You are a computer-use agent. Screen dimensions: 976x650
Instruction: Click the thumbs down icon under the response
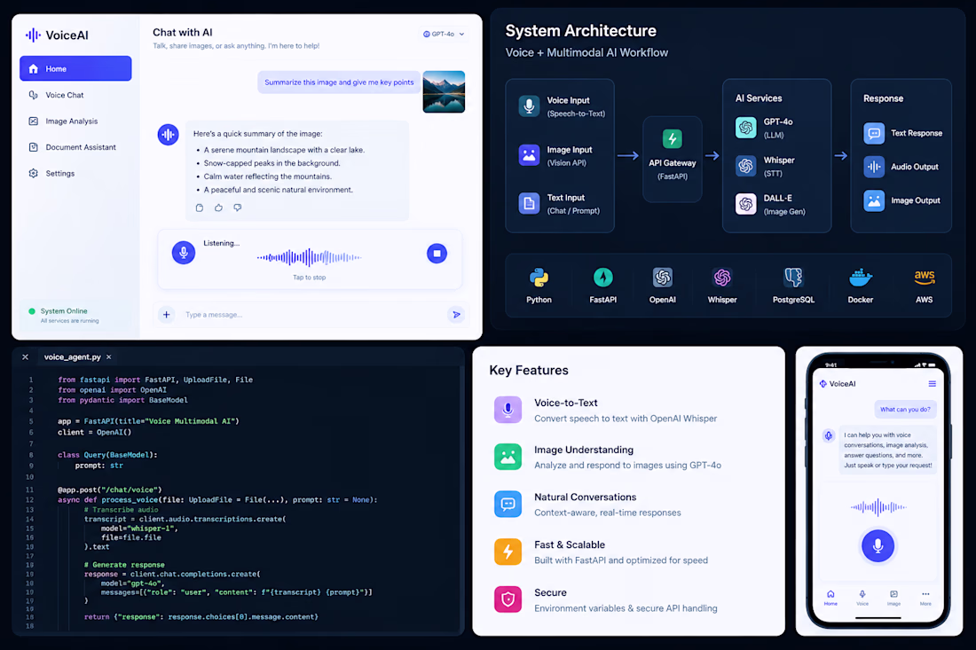coord(237,208)
